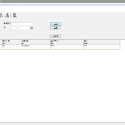This screenshot has width=125, height=125.
Task: Open the combo box dropdown arrow under the text field
Action: click(32, 28)
